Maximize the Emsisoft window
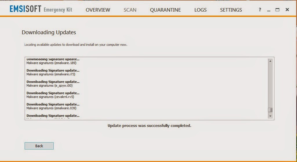 click(x=277, y=10)
